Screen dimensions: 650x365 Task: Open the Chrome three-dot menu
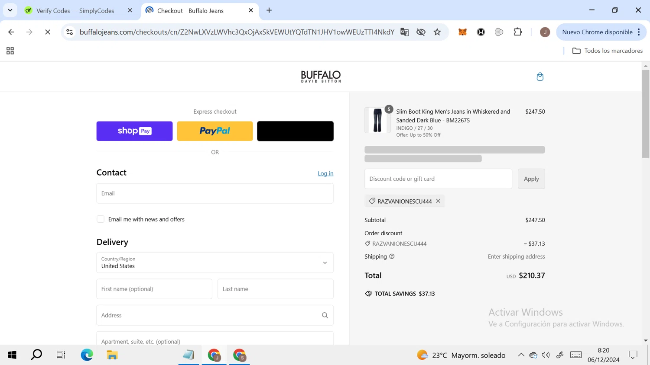[x=639, y=32]
